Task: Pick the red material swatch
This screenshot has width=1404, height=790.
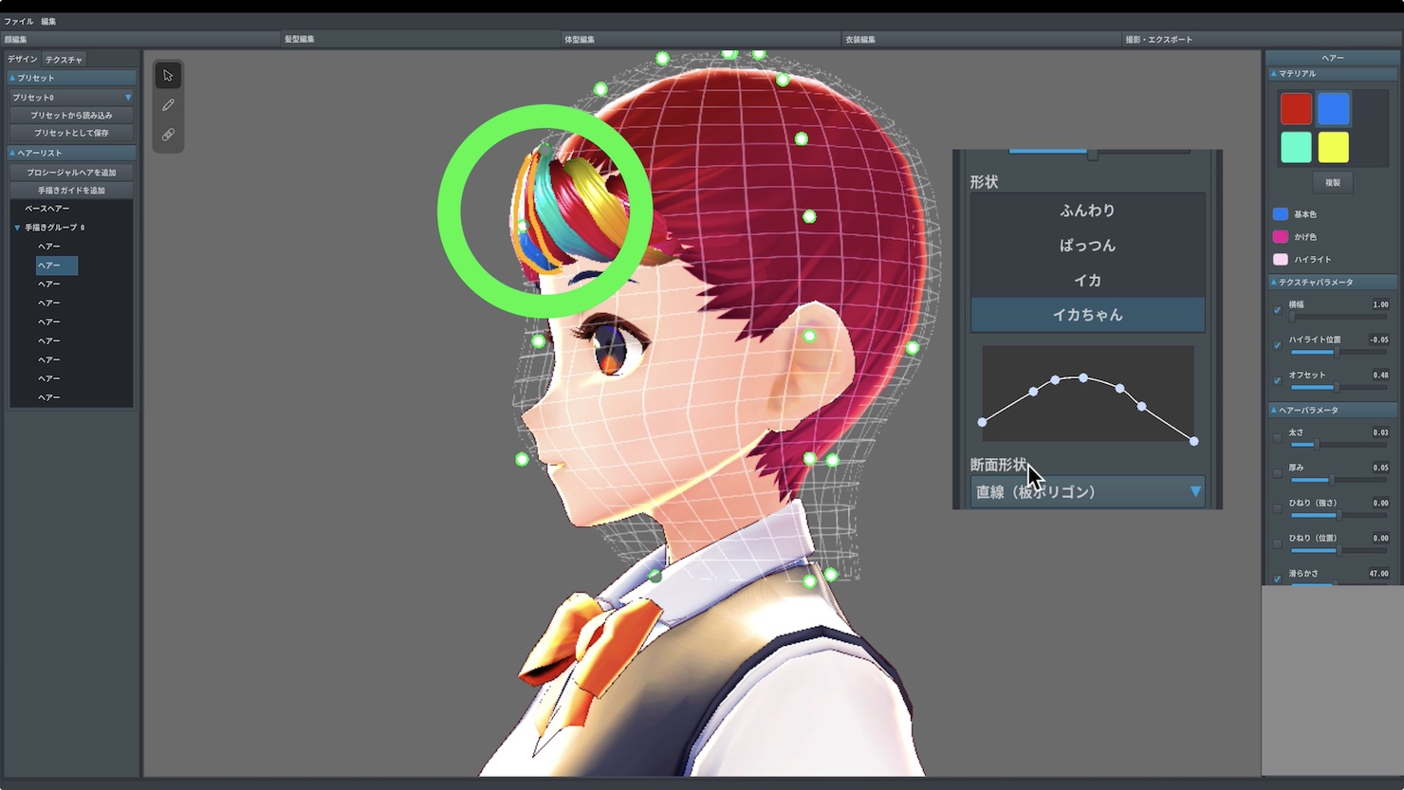Action: (1296, 109)
